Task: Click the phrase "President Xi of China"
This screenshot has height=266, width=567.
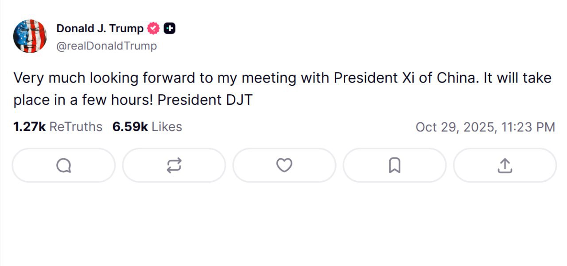Action: [x=404, y=78]
